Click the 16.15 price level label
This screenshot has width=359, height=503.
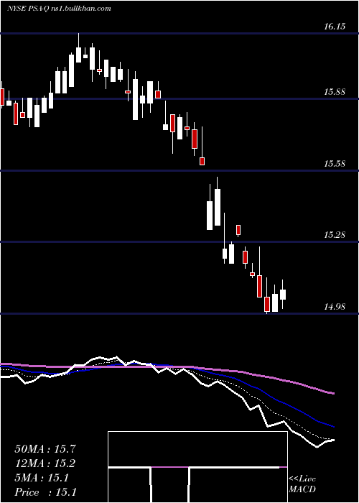(x=335, y=27)
